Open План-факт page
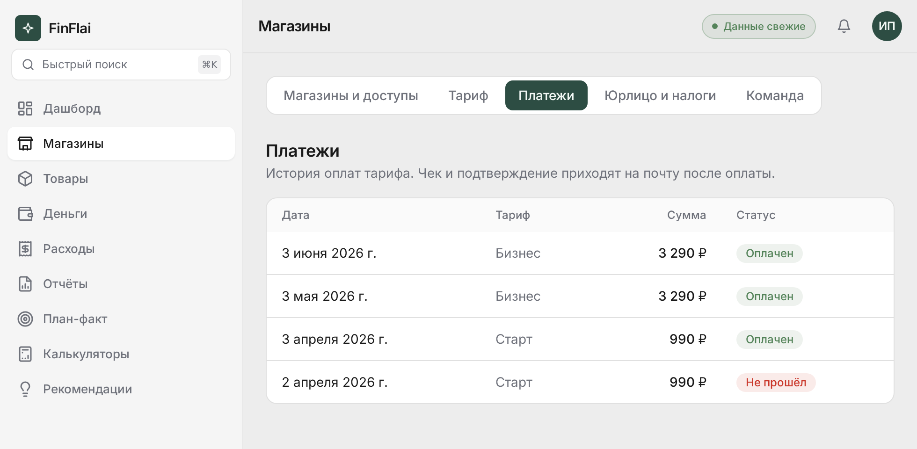917x449 pixels. point(121,319)
